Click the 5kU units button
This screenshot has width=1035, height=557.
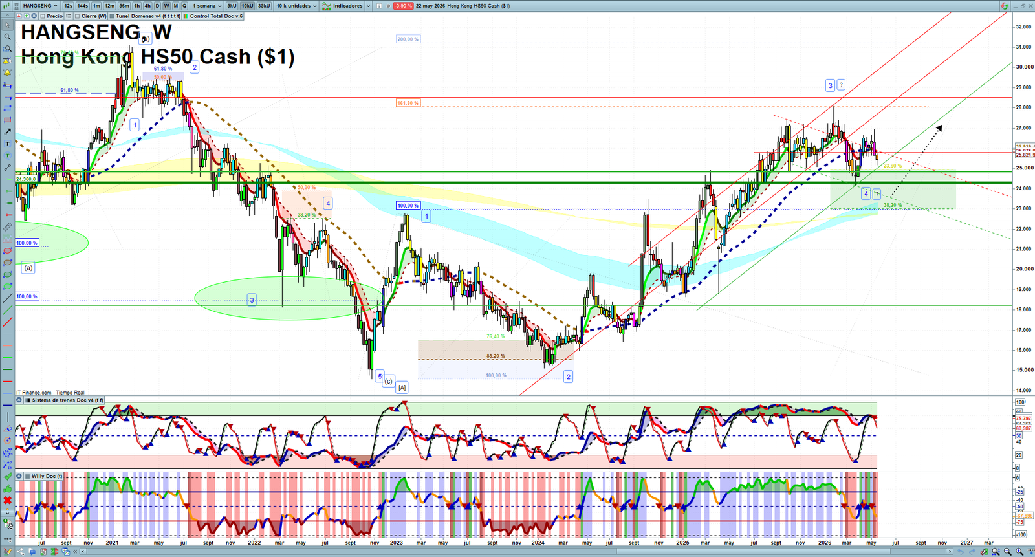pos(232,6)
